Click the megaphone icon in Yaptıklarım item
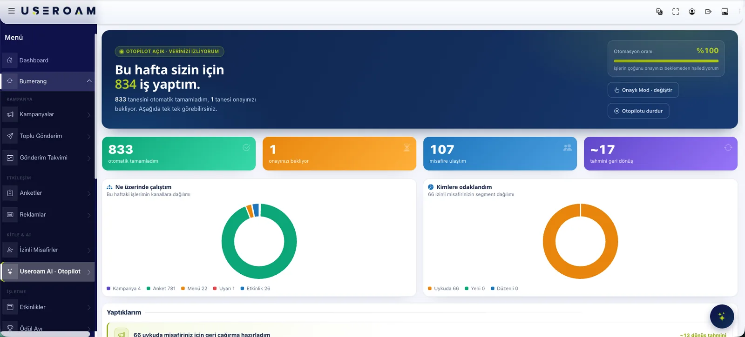 click(122, 334)
